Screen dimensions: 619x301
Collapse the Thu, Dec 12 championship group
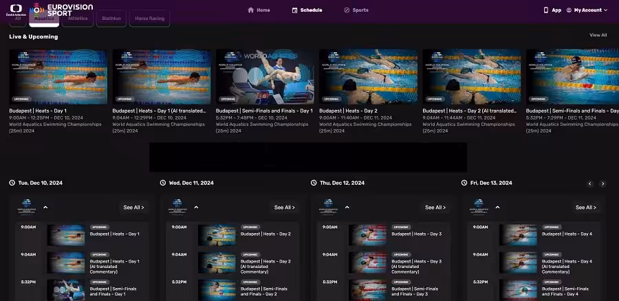347,207
